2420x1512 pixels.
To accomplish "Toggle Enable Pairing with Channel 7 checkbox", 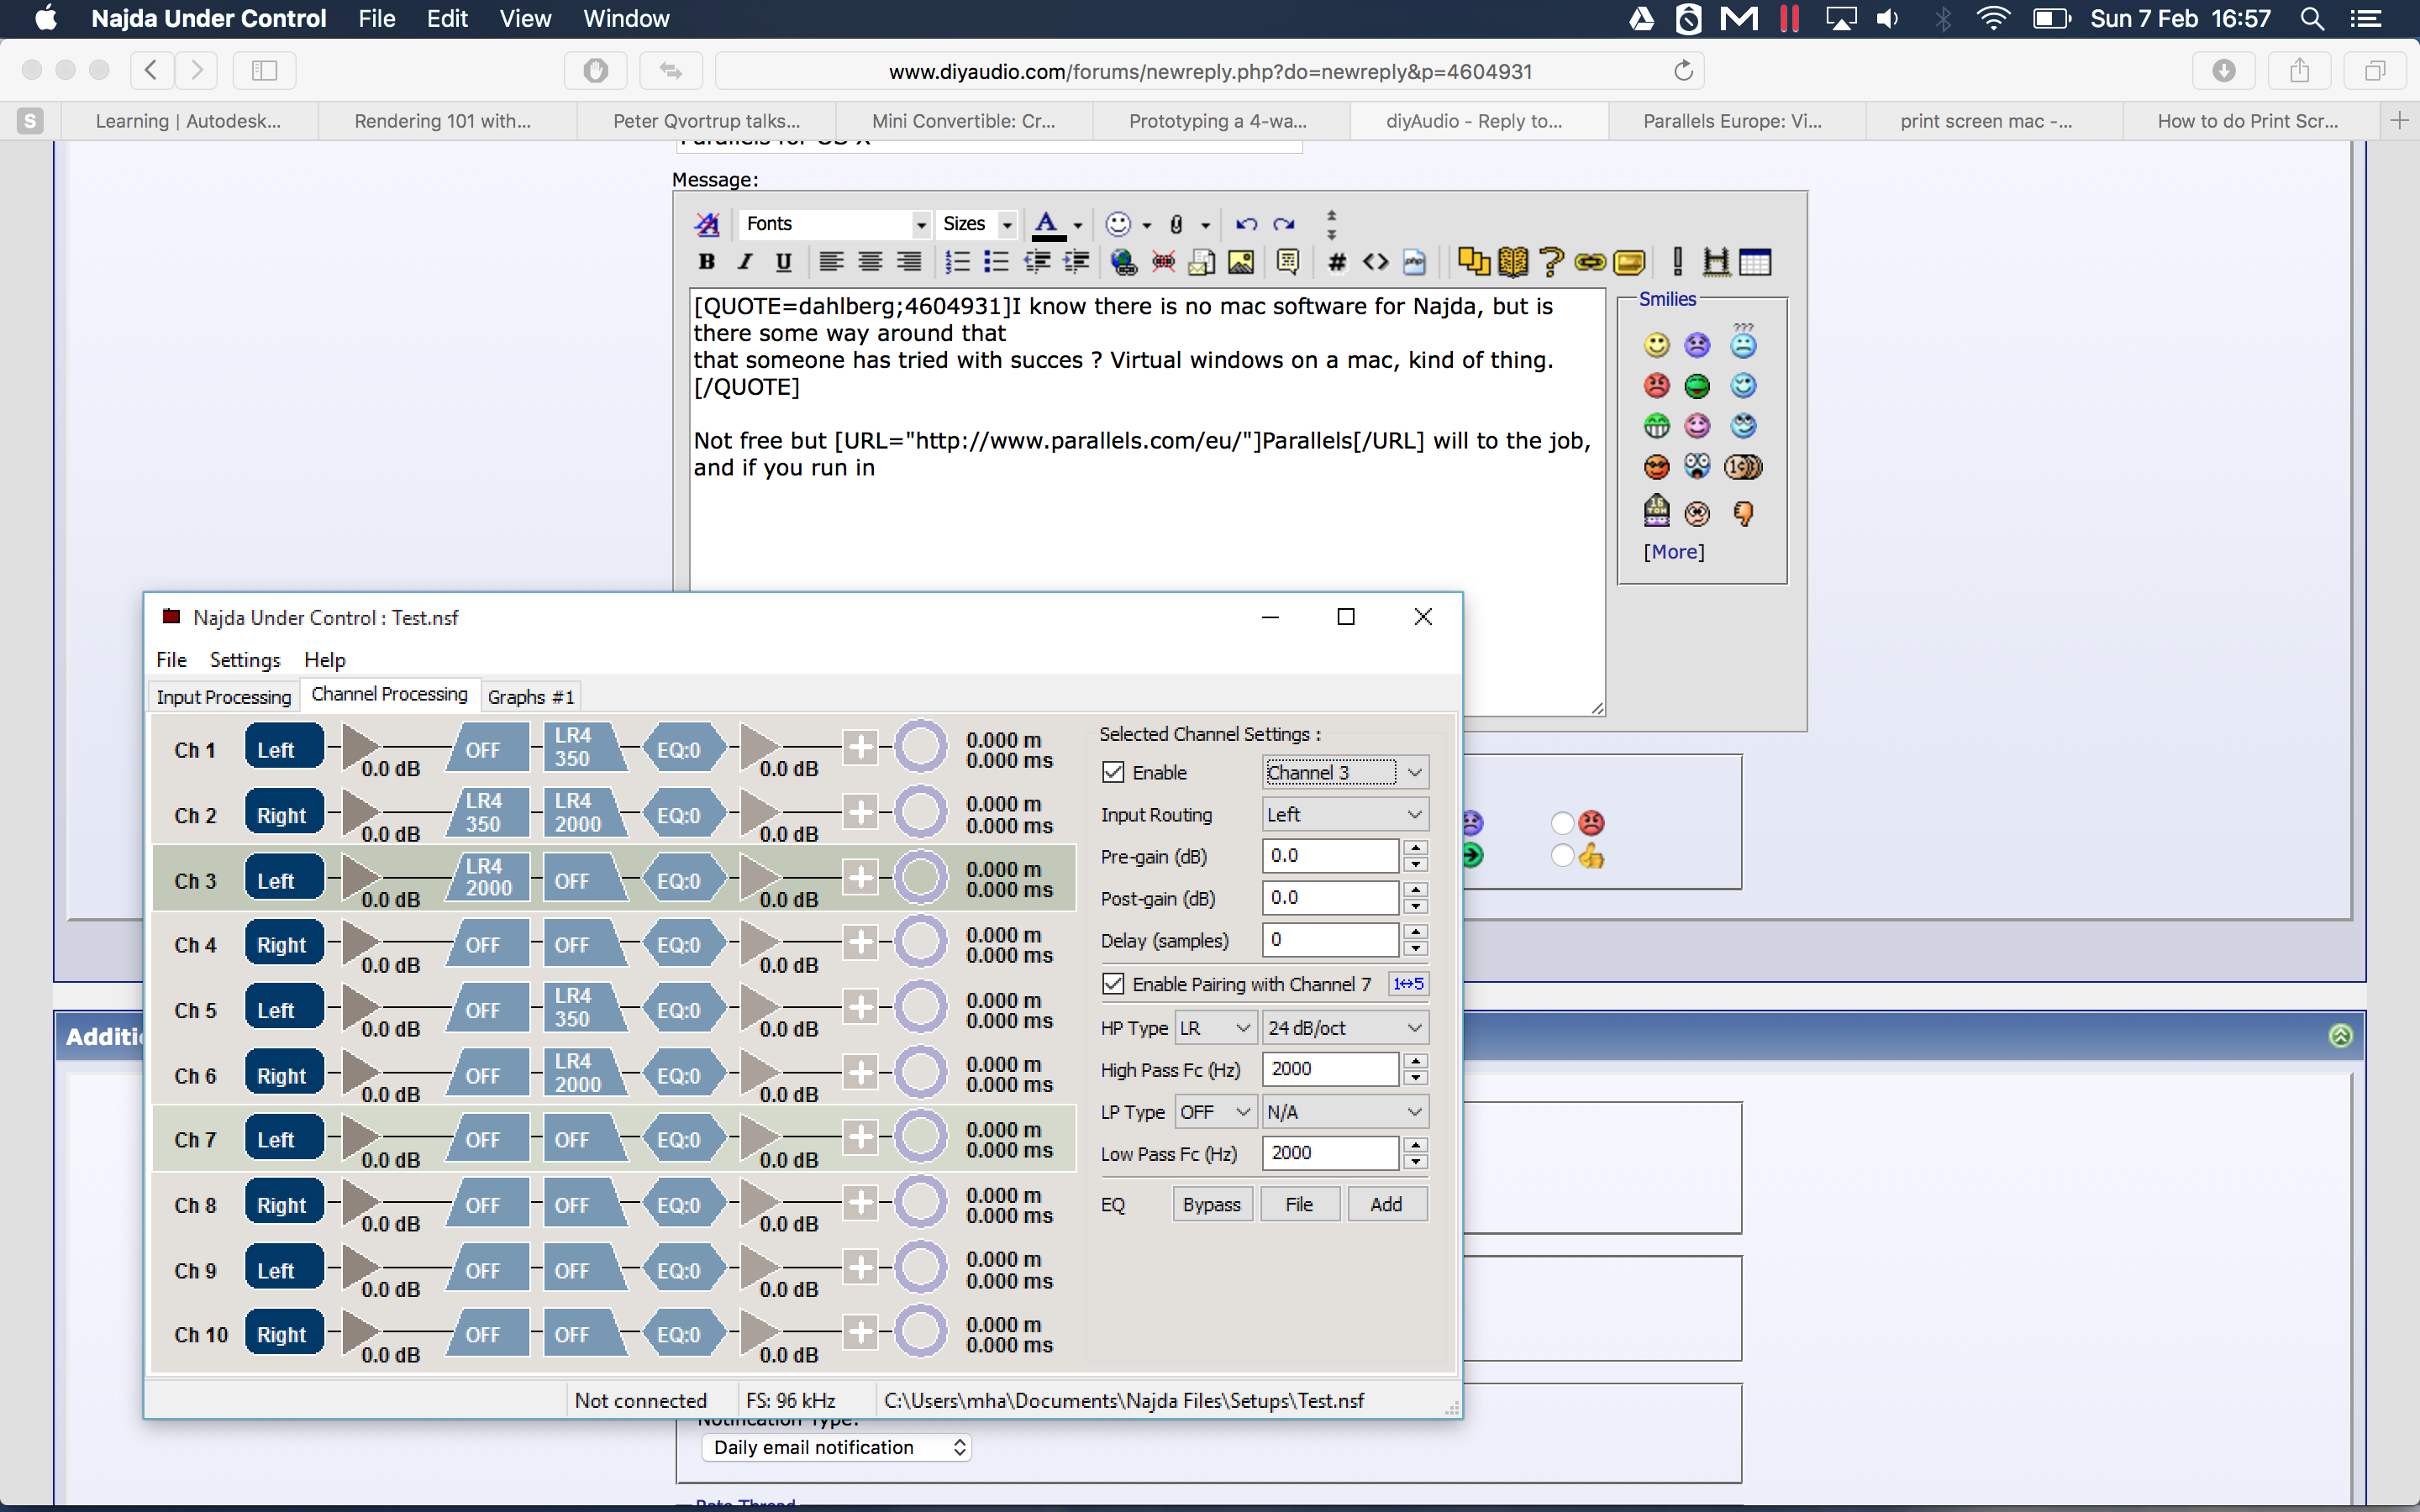I will [x=1113, y=984].
